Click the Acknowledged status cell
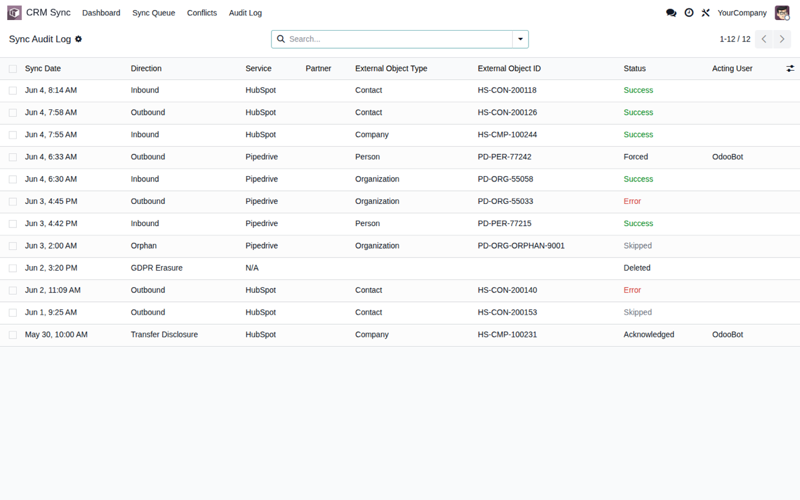 pos(649,335)
